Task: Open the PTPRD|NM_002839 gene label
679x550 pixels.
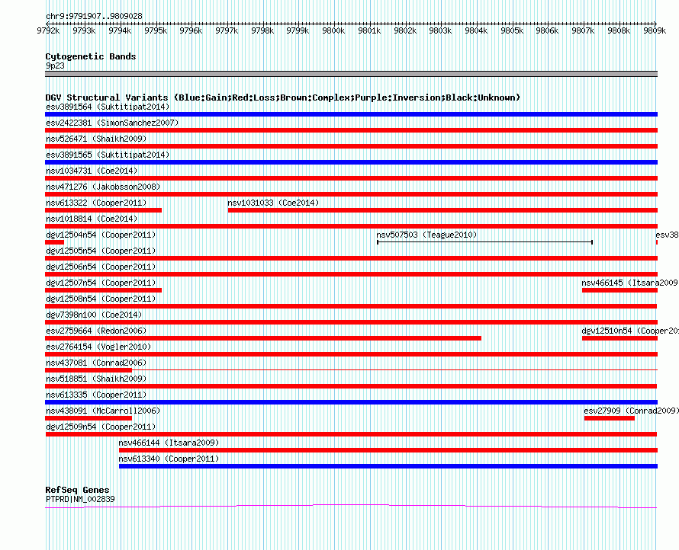Action: coord(80,499)
